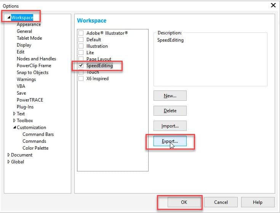
Task: Expand the Text tree node
Action: click(x=14, y=114)
